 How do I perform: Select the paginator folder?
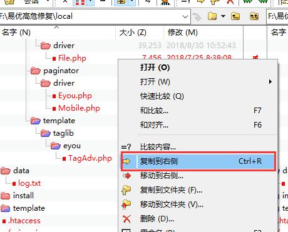click(x=54, y=71)
